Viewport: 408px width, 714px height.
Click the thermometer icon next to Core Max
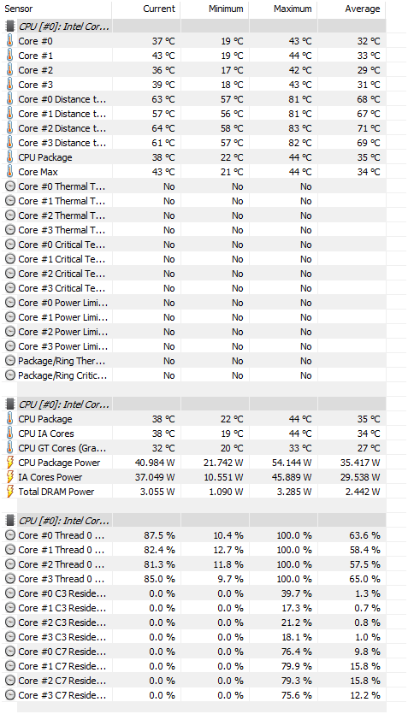click(10, 172)
